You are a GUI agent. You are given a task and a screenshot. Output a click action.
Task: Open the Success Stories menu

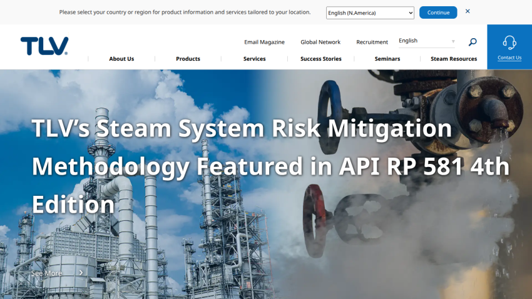point(321,59)
